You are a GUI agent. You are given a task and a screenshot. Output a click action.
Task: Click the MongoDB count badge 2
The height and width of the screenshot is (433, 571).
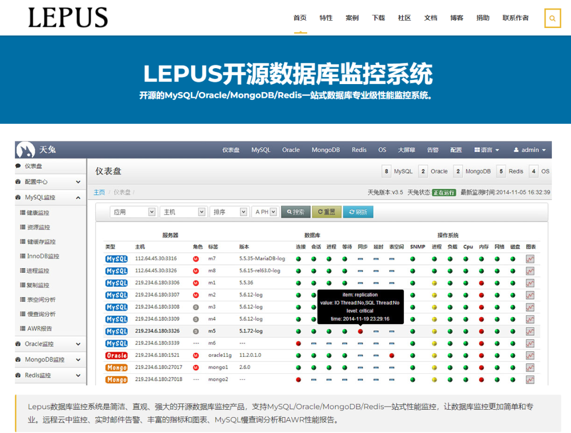[458, 171]
